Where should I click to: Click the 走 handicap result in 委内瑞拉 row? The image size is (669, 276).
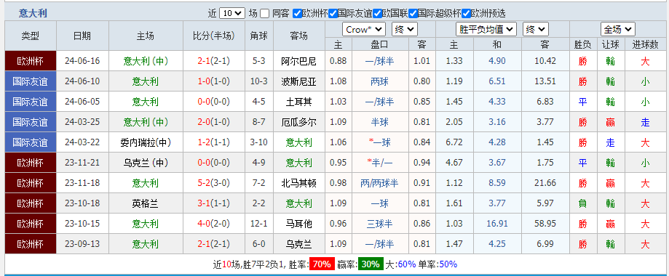[x=611, y=142]
